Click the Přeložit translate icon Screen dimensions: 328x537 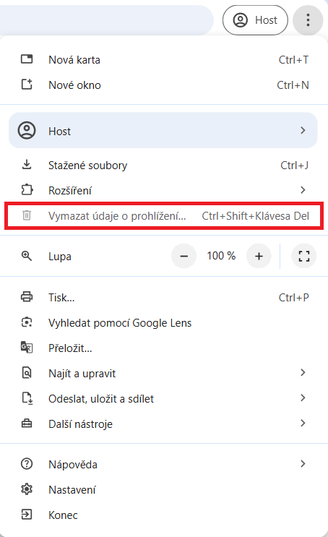tap(27, 348)
